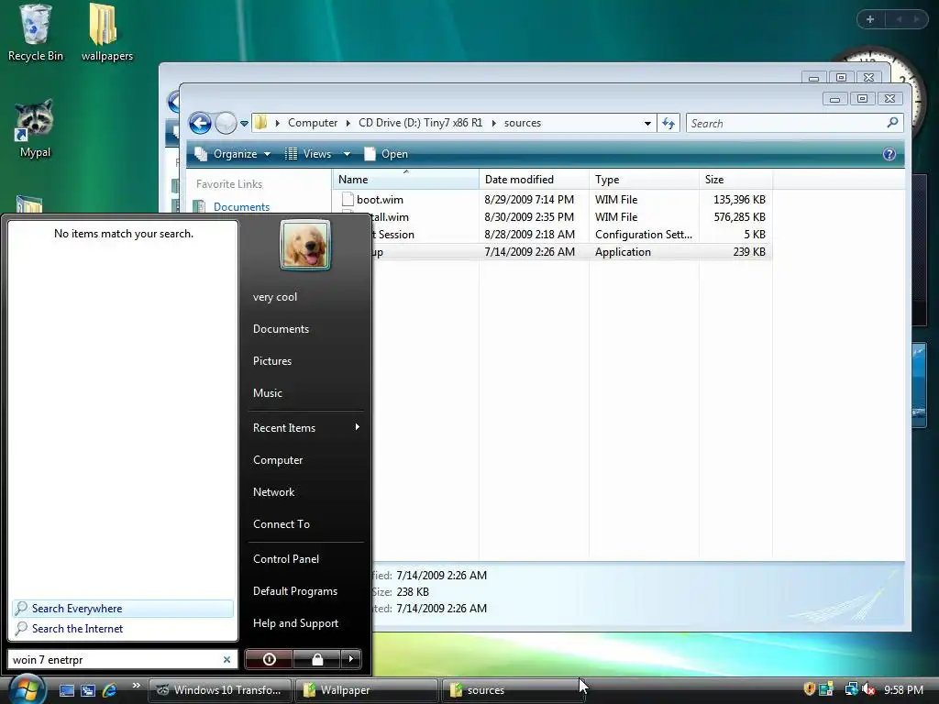939x704 pixels.
Task: Open Control Panel from Start menu
Action: [286, 558]
